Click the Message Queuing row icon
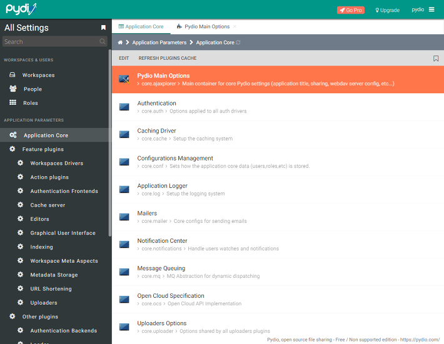Viewport: 444px width, 344px height. (124, 272)
